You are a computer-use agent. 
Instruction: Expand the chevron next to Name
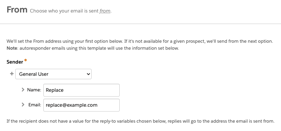(23, 90)
